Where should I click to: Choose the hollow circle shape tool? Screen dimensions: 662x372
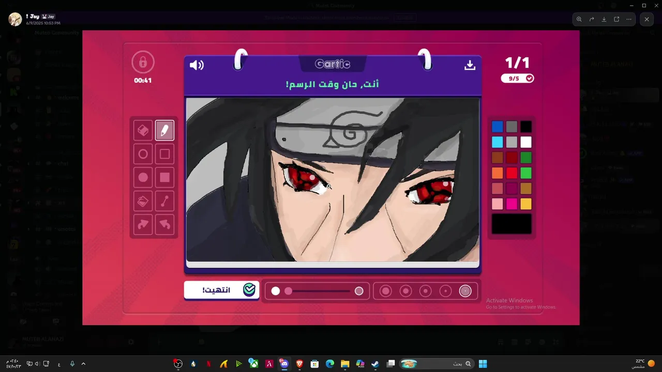[143, 154]
